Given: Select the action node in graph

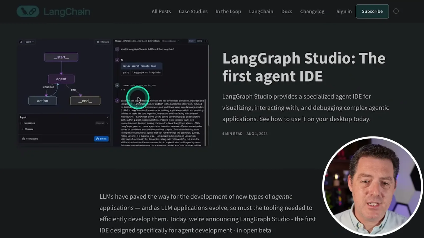Looking at the screenshot, I should click(x=43, y=101).
